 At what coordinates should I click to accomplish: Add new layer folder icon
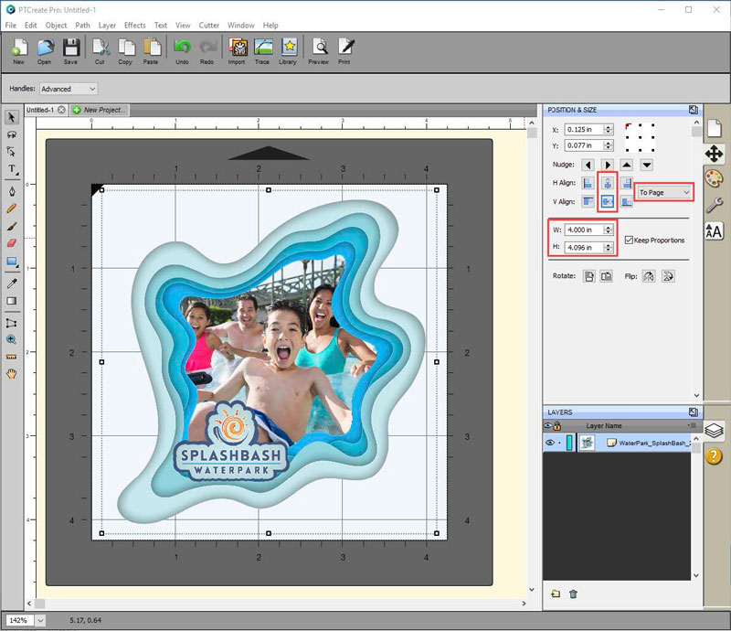[556, 594]
